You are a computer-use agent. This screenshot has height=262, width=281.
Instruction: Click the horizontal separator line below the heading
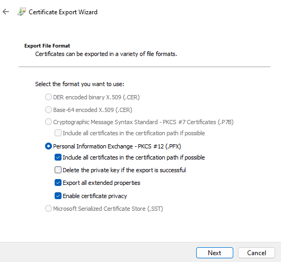[x=144, y=67]
